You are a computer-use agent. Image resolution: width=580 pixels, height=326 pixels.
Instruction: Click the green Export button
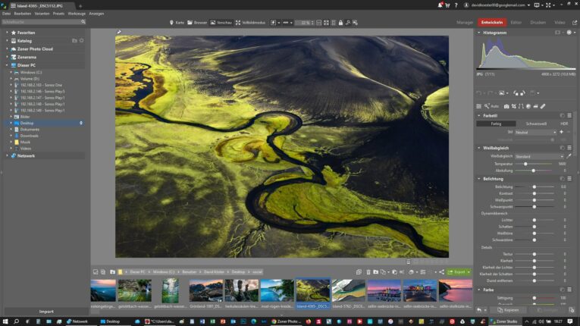[459, 271]
